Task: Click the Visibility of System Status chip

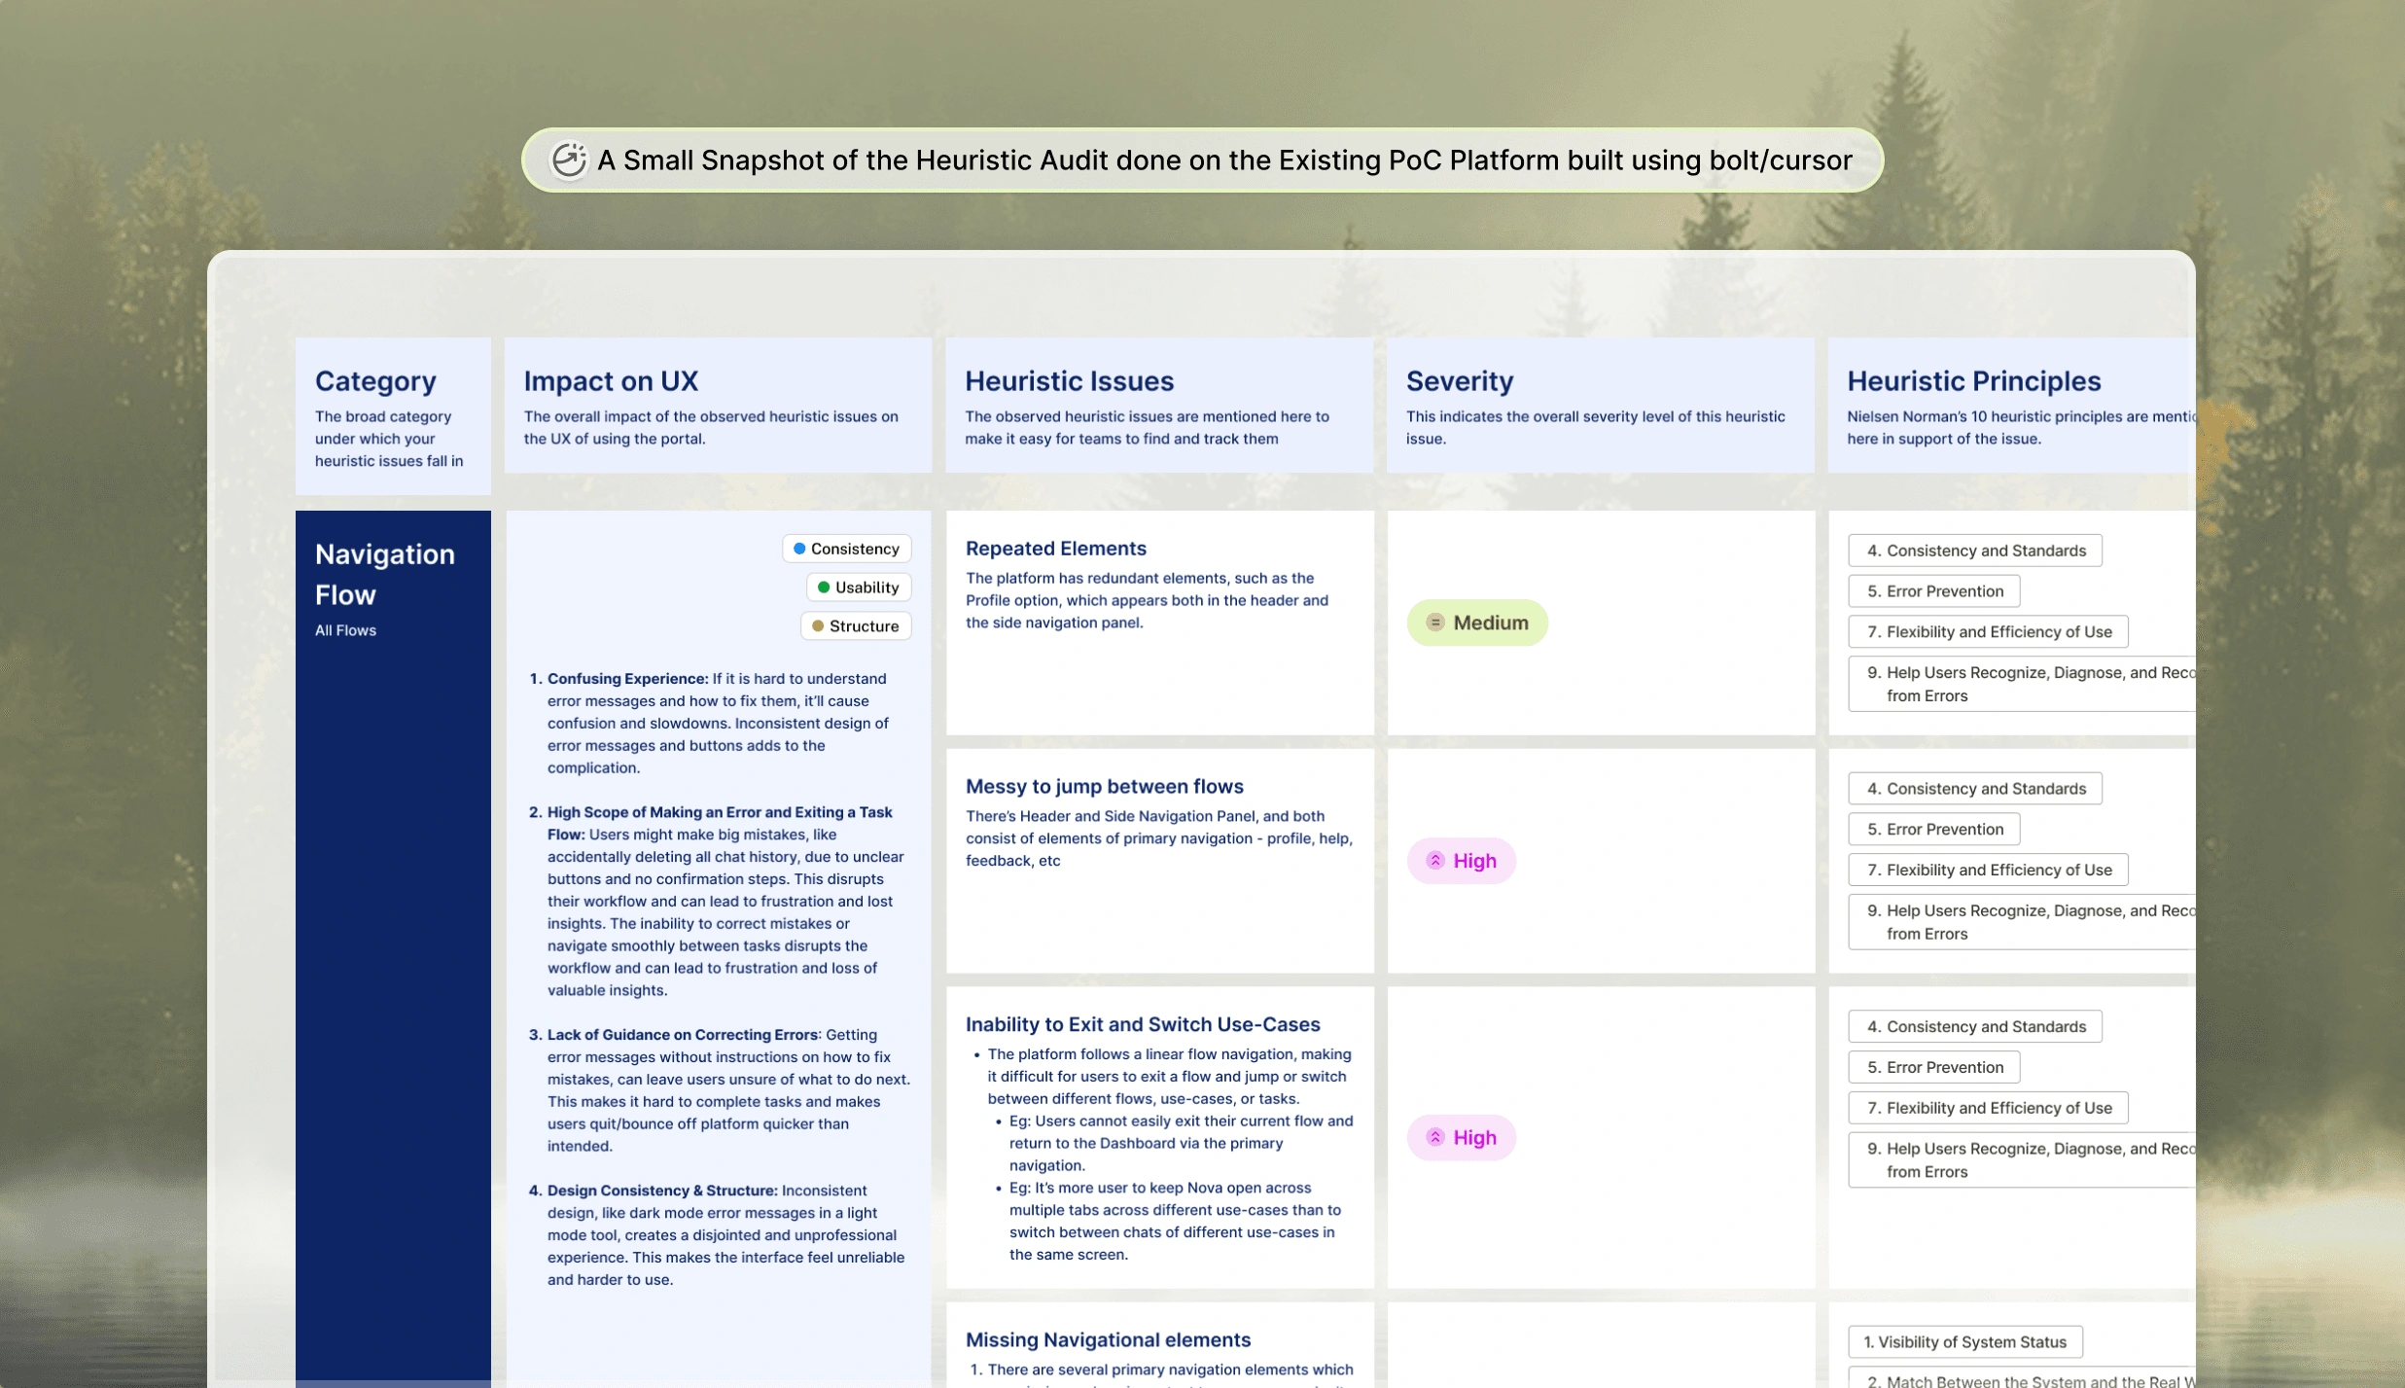Action: point(1964,1341)
